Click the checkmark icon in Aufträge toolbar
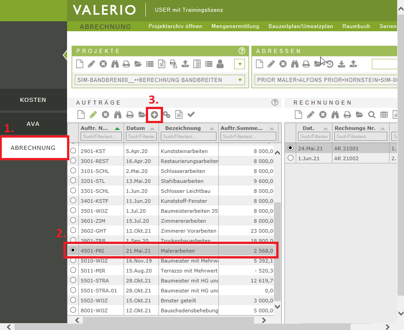Viewport: 404px width, 330px height. (191, 115)
